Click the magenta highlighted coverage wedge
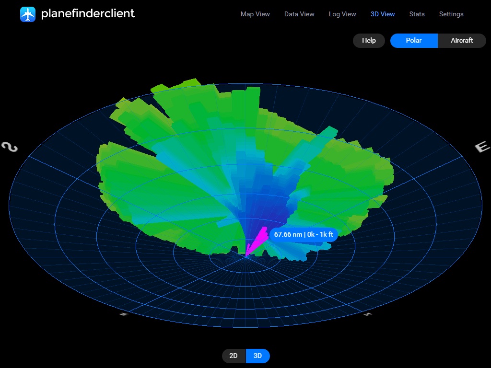The height and width of the screenshot is (368, 491). [257, 241]
